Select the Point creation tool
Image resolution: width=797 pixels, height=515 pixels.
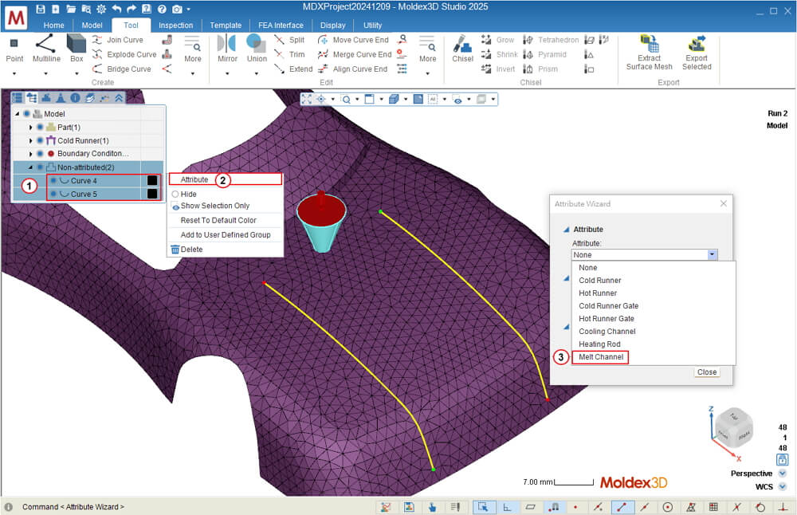(x=14, y=49)
